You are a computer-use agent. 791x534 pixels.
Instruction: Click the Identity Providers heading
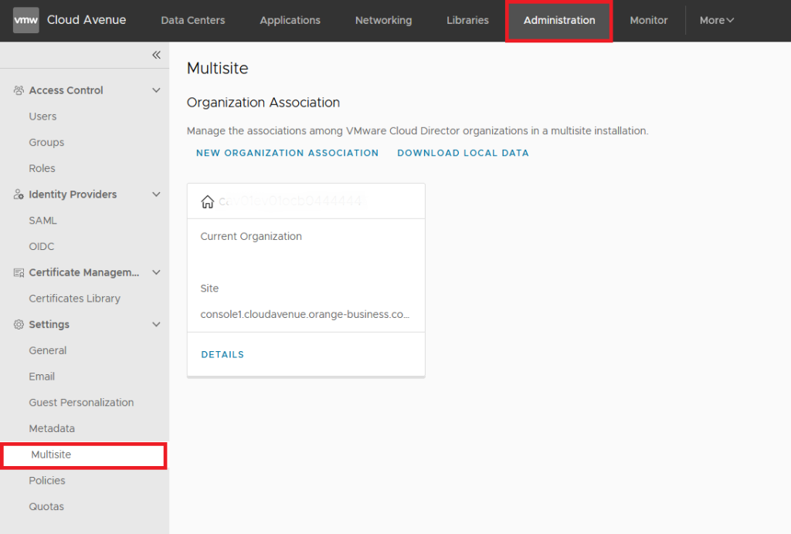pyautogui.click(x=73, y=194)
